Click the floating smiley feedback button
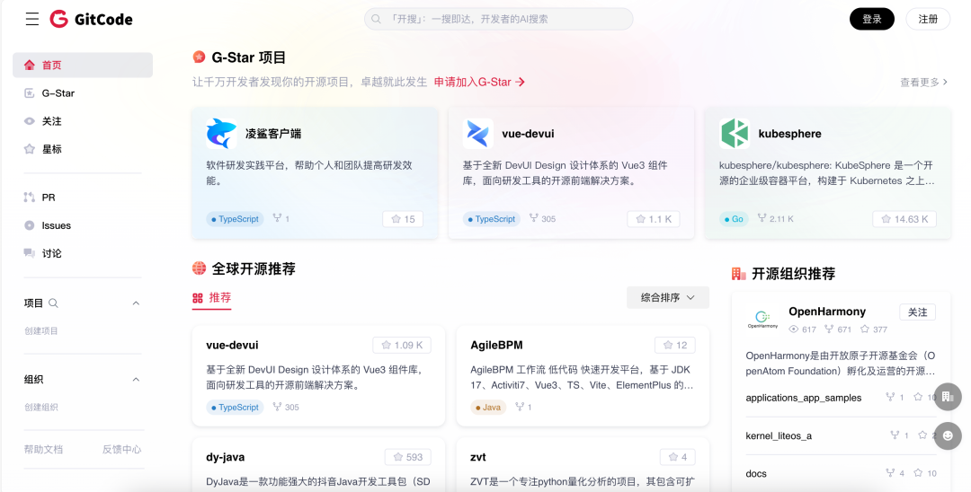This screenshot has height=492, width=971. click(948, 435)
